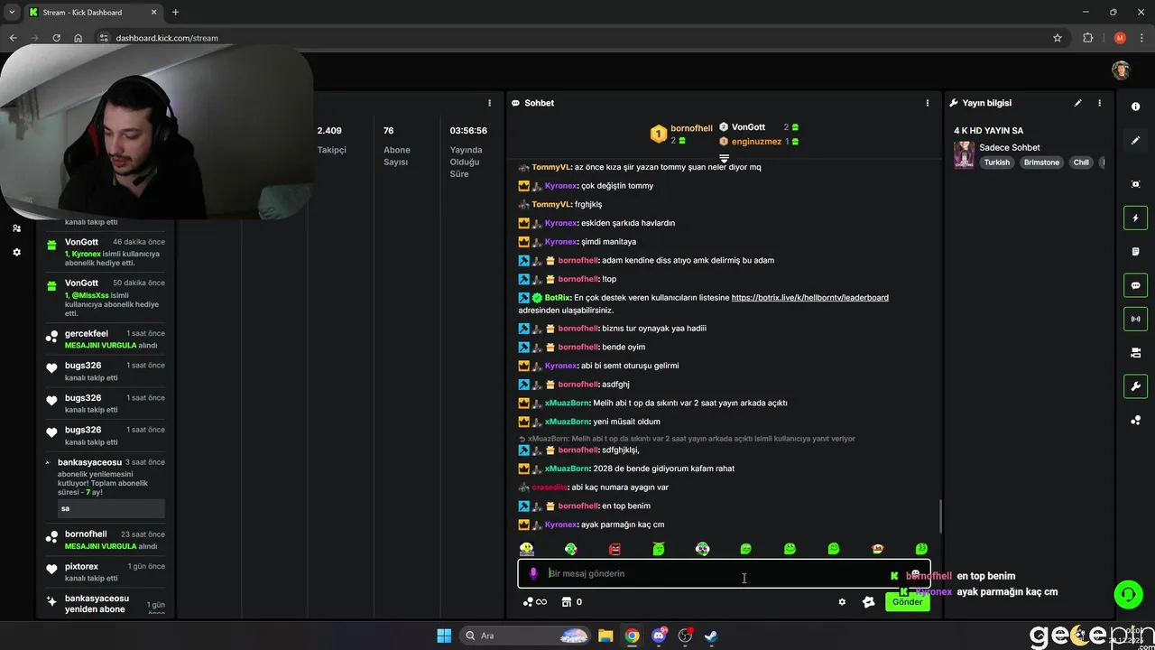Toggle the channel points panel in right sidebar
The width and height of the screenshot is (1155, 650).
click(x=1135, y=420)
